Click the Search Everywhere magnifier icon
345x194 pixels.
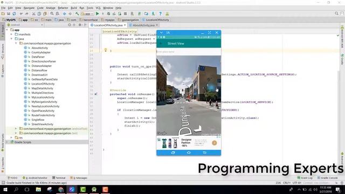tap(336, 13)
